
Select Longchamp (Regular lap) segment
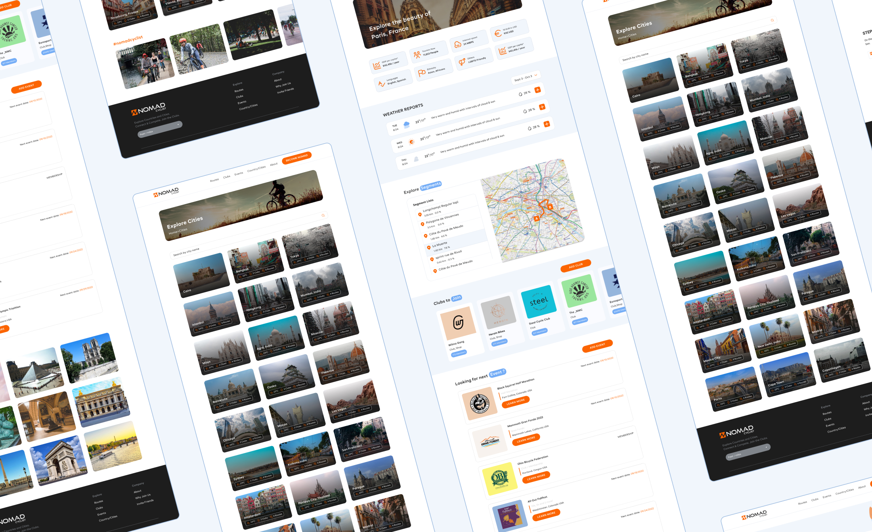click(440, 206)
